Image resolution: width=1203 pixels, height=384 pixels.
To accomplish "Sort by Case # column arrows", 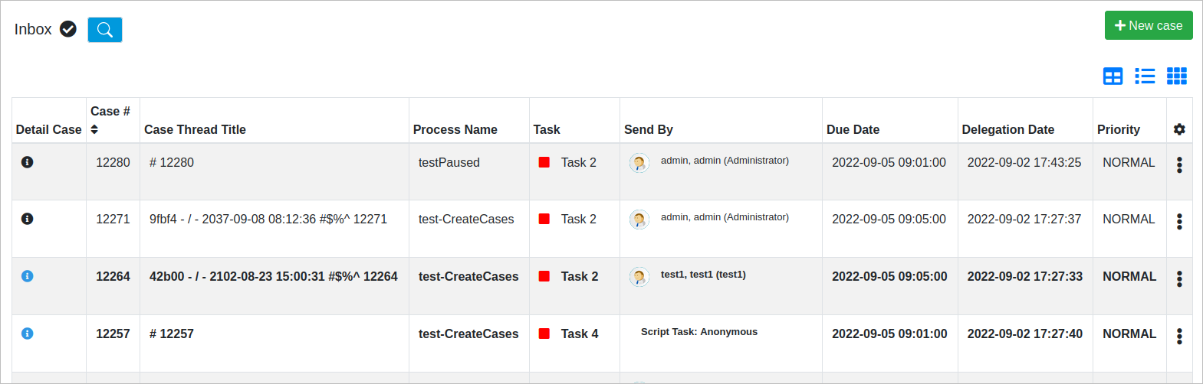I will [x=94, y=129].
